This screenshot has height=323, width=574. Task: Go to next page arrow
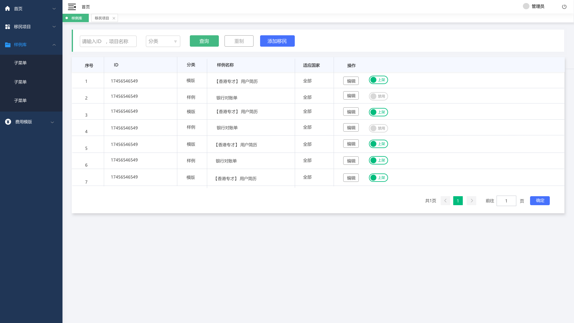[471, 201]
